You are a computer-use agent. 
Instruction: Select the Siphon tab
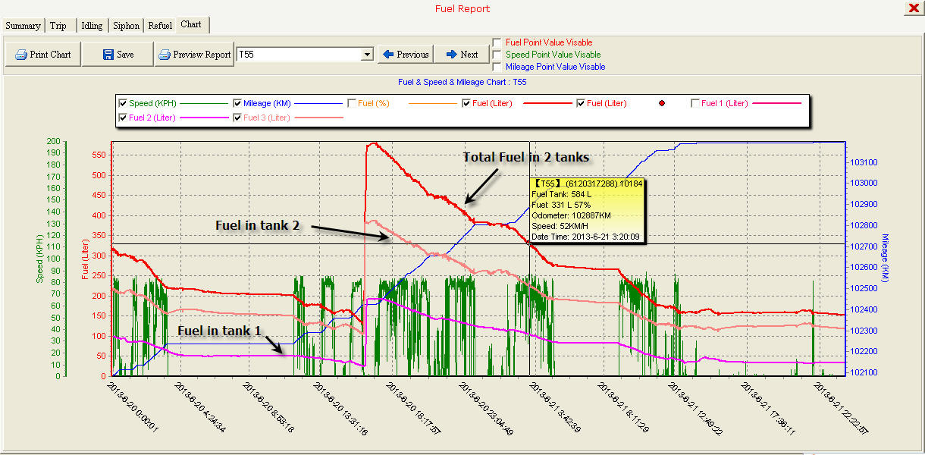pyautogui.click(x=126, y=26)
